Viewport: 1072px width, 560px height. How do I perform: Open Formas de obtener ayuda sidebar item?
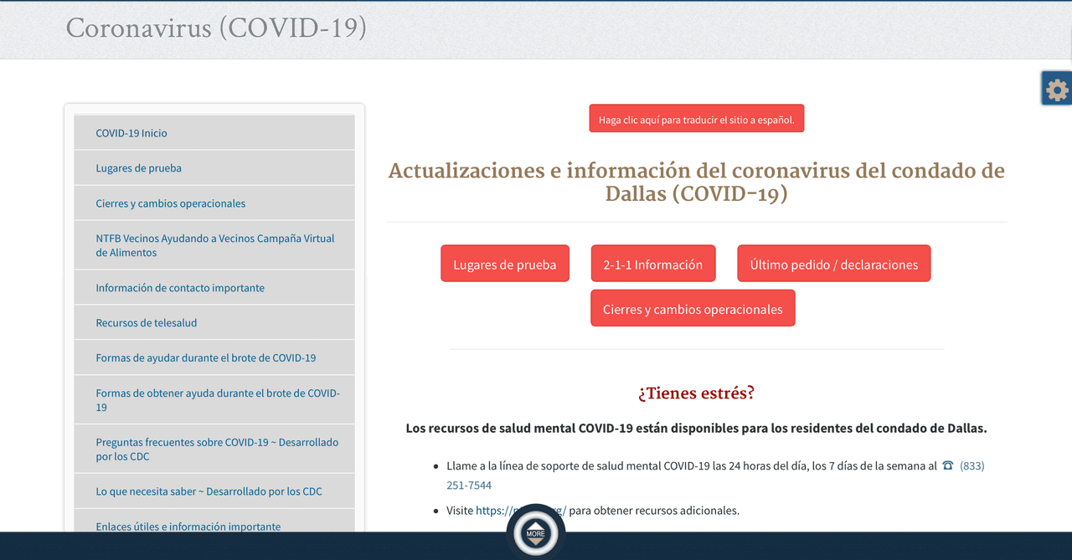pyautogui.click(x=217, y=400)
